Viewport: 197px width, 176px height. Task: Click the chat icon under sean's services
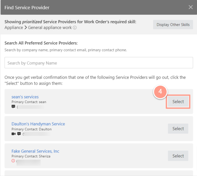13,107
